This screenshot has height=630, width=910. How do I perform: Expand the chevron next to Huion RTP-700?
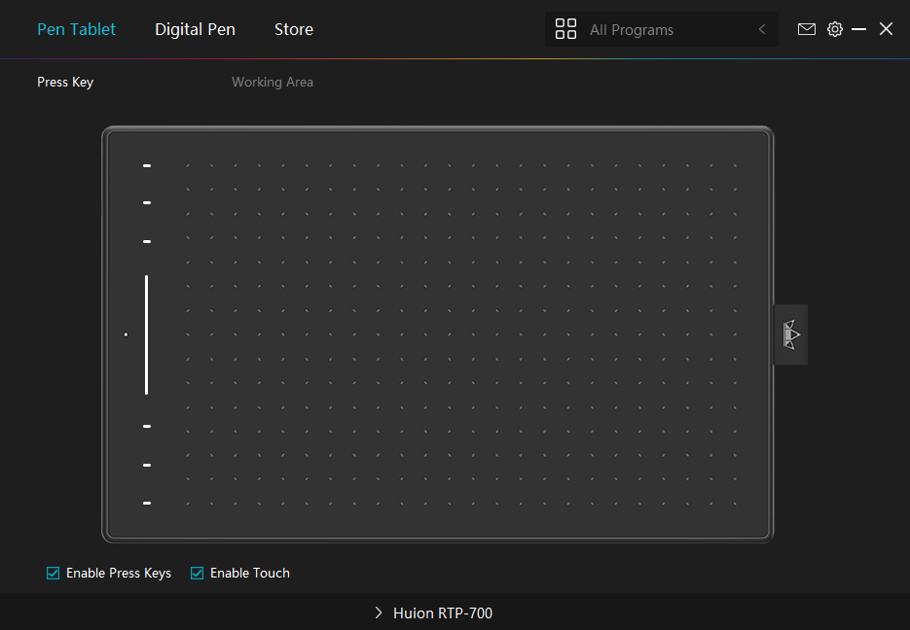[379, 613]
